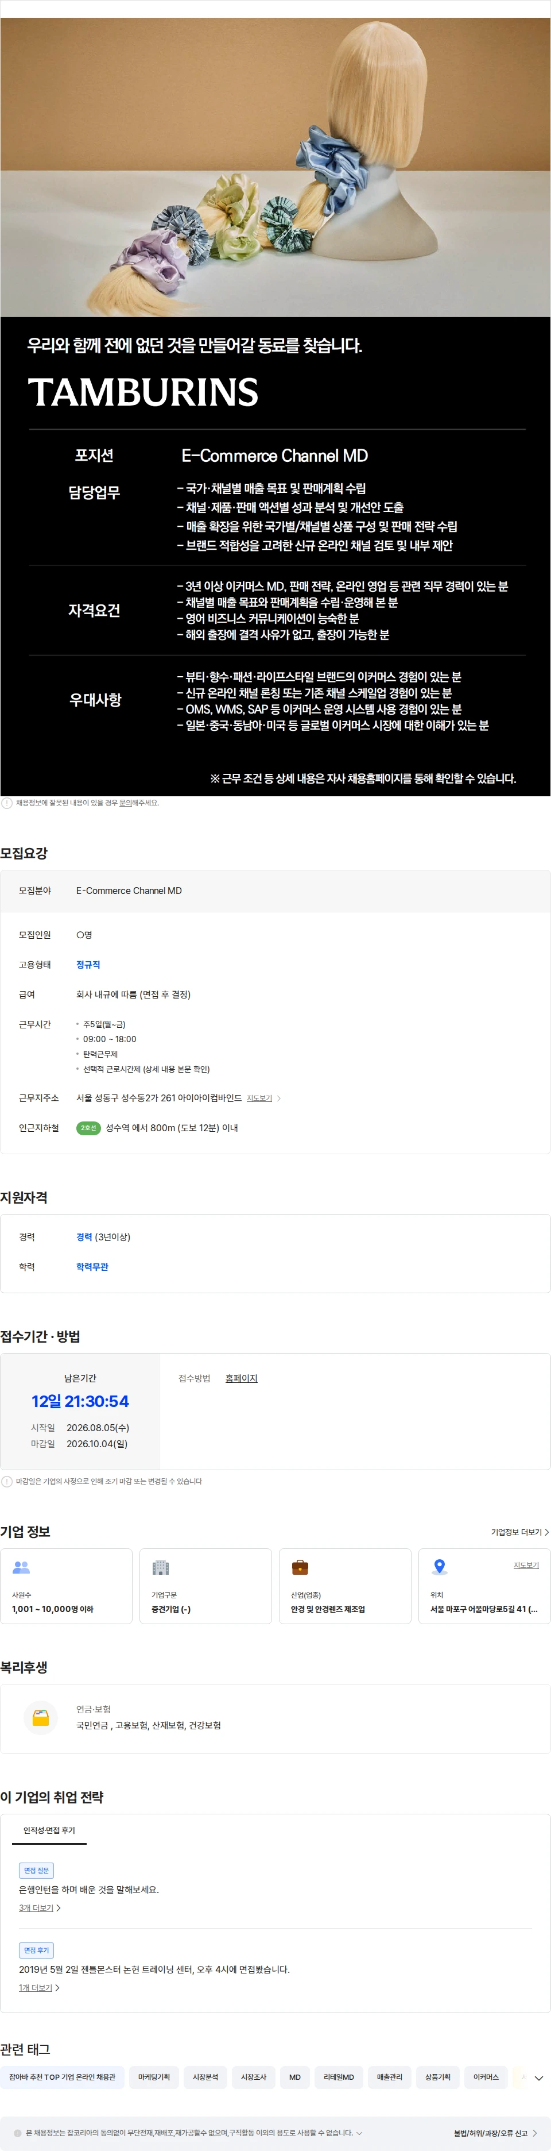The width and height of the screenshot is (551, 2151).
Task: Click the 이커머스 tag
Action: 486,2077
